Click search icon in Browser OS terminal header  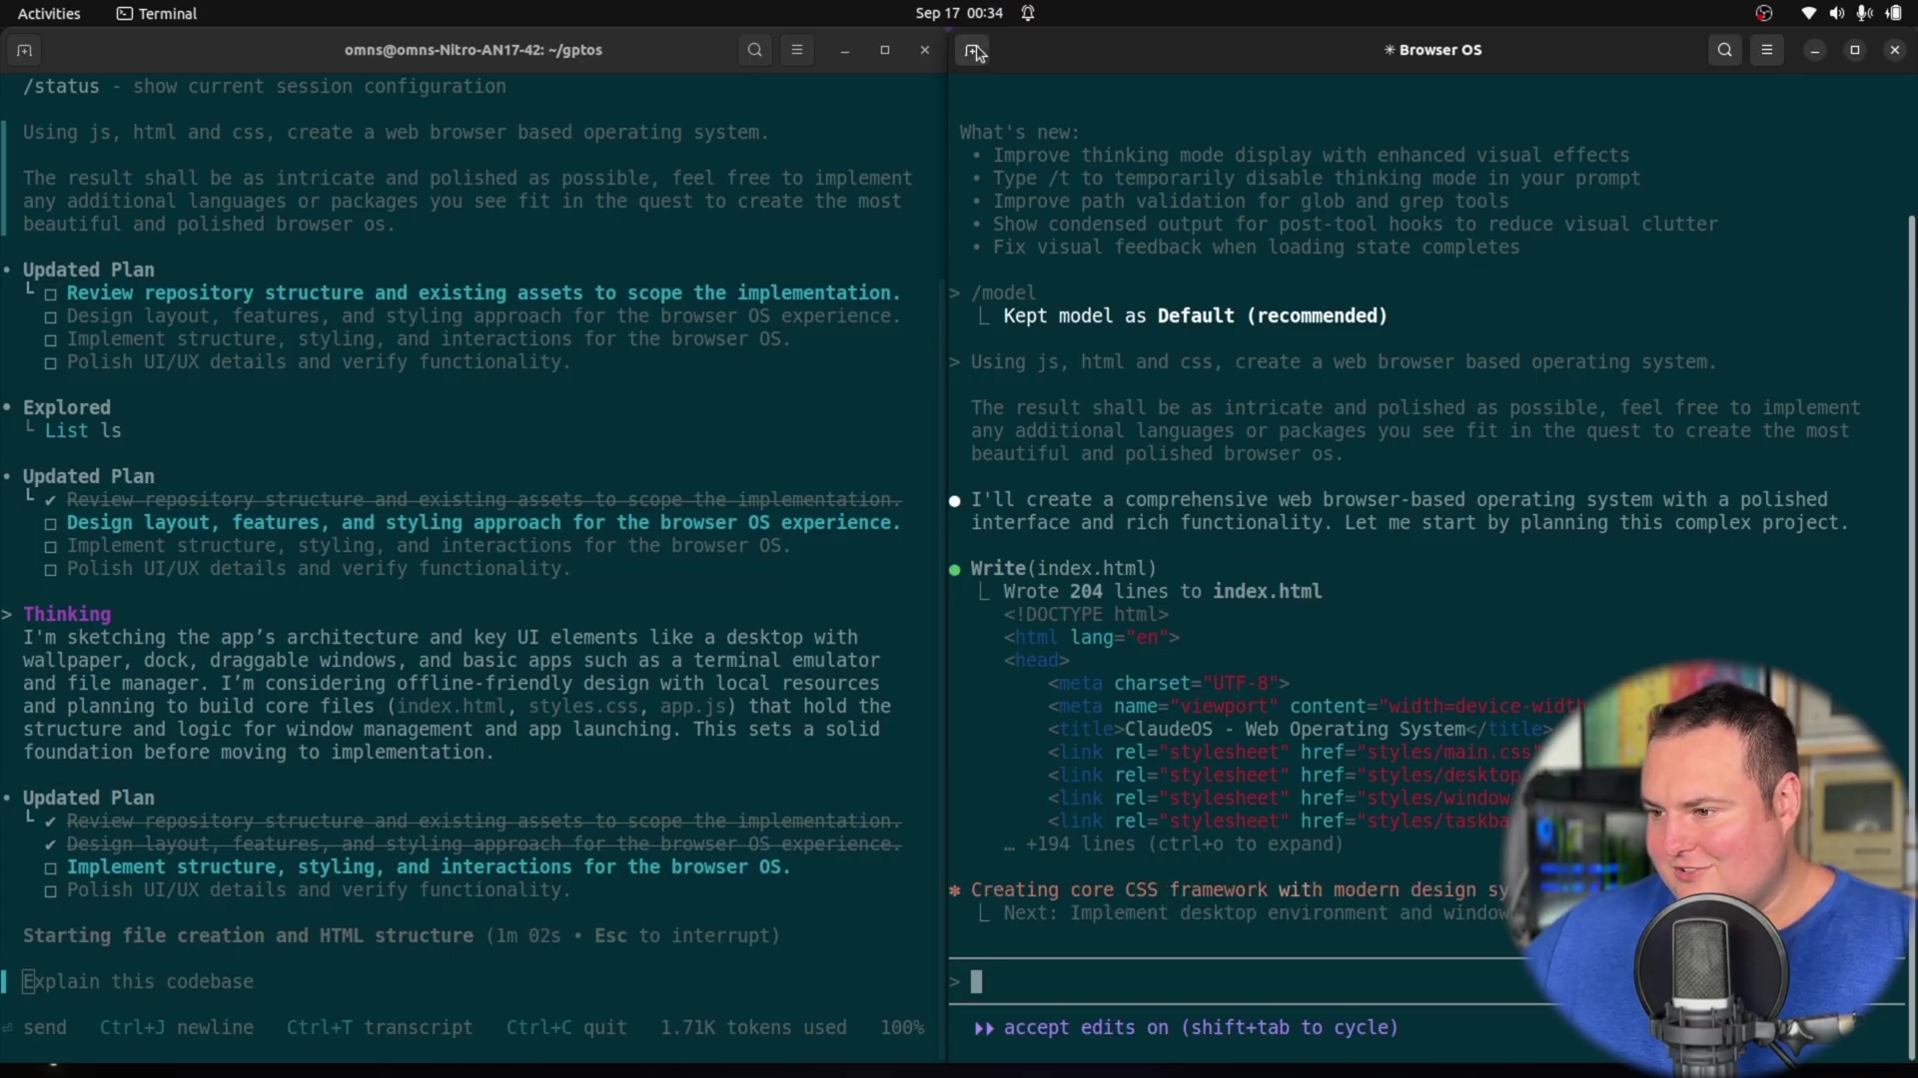[x=1725, y=50]
